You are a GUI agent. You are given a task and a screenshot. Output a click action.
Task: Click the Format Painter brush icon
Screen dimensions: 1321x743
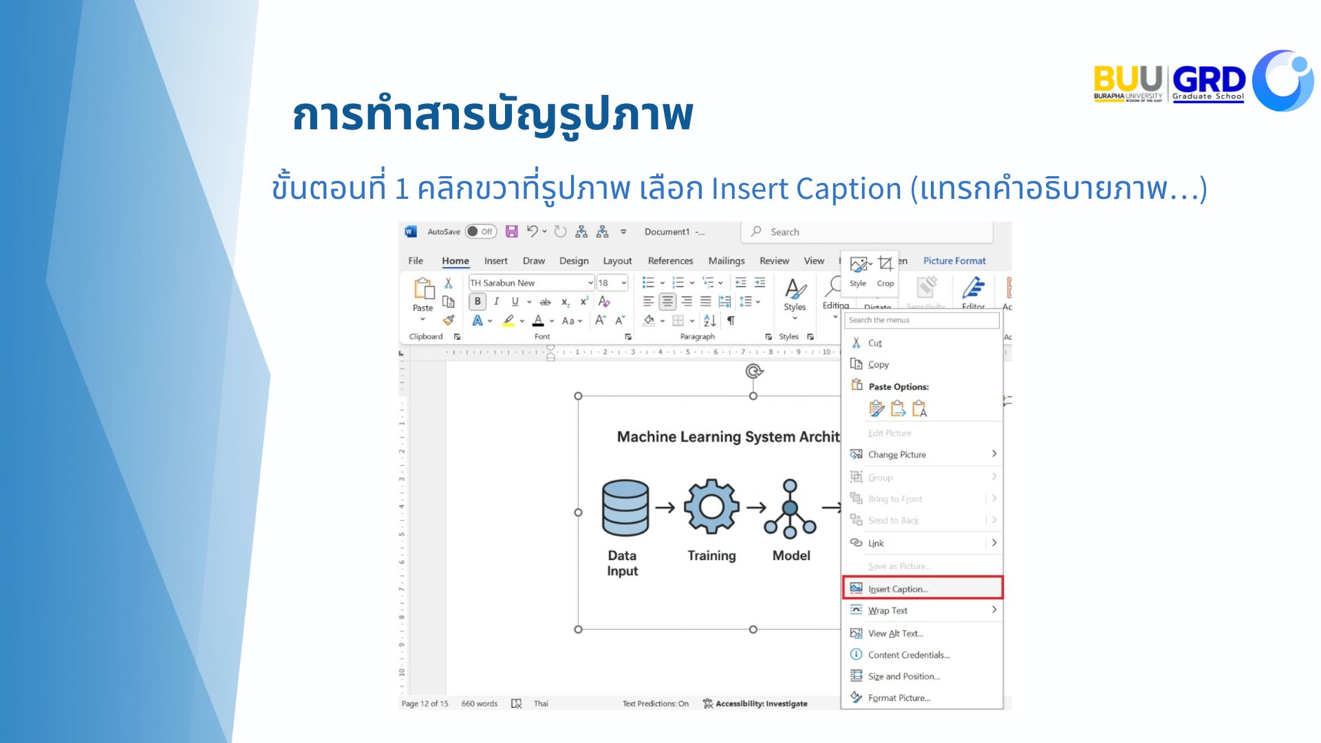click(449, 321)
